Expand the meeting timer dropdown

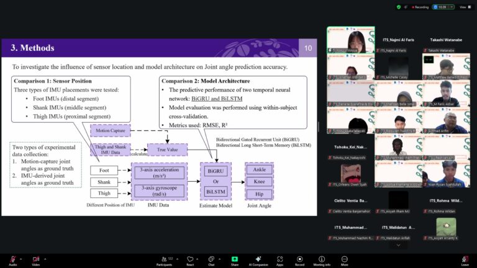(x=451, y=7)
